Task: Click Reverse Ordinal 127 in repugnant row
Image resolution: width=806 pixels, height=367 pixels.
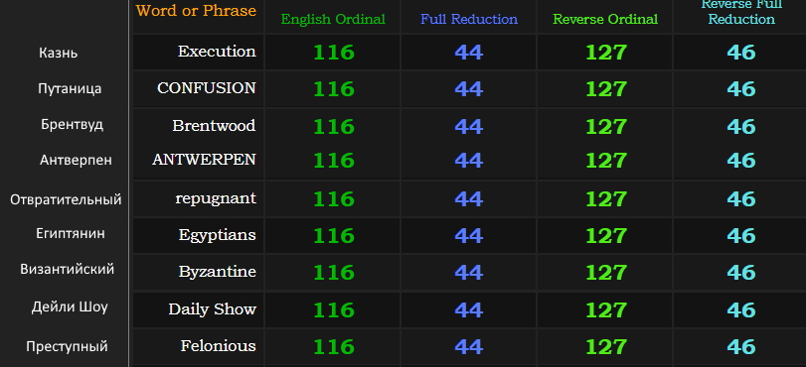Action: (x=606, y=199)
